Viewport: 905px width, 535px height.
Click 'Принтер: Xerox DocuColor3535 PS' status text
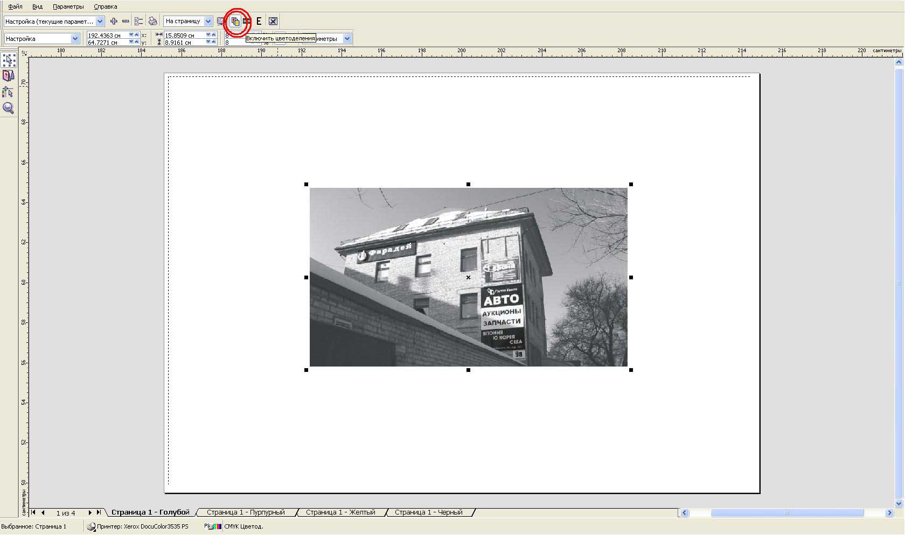click(143, 527)
